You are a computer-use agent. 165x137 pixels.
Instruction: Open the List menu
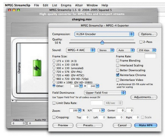point(54,5)
